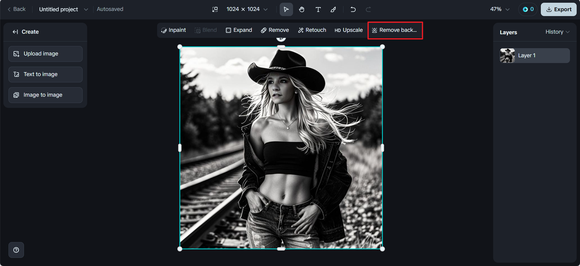Undo the last action
The width and height of the screenshot is (580, 266).
click(x=353, y=9)
